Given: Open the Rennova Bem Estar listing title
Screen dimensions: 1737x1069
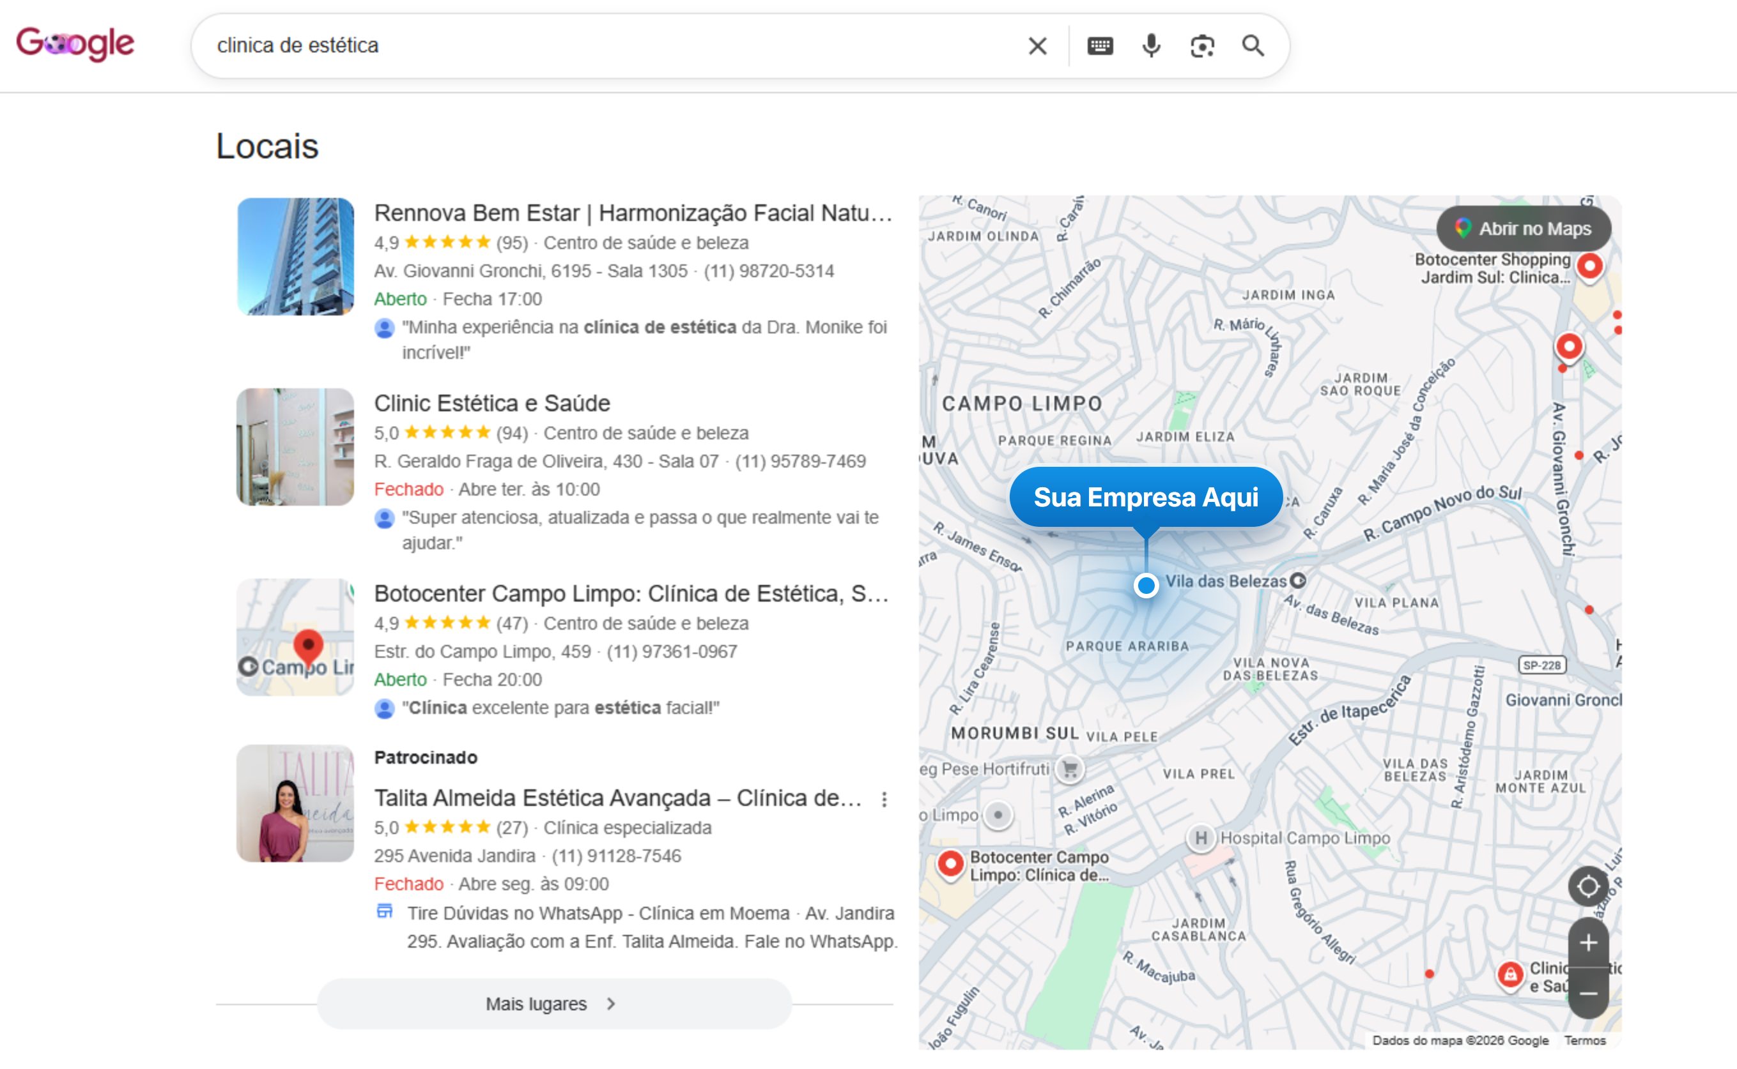Looking at the screenshot, I should coord(633,213).
